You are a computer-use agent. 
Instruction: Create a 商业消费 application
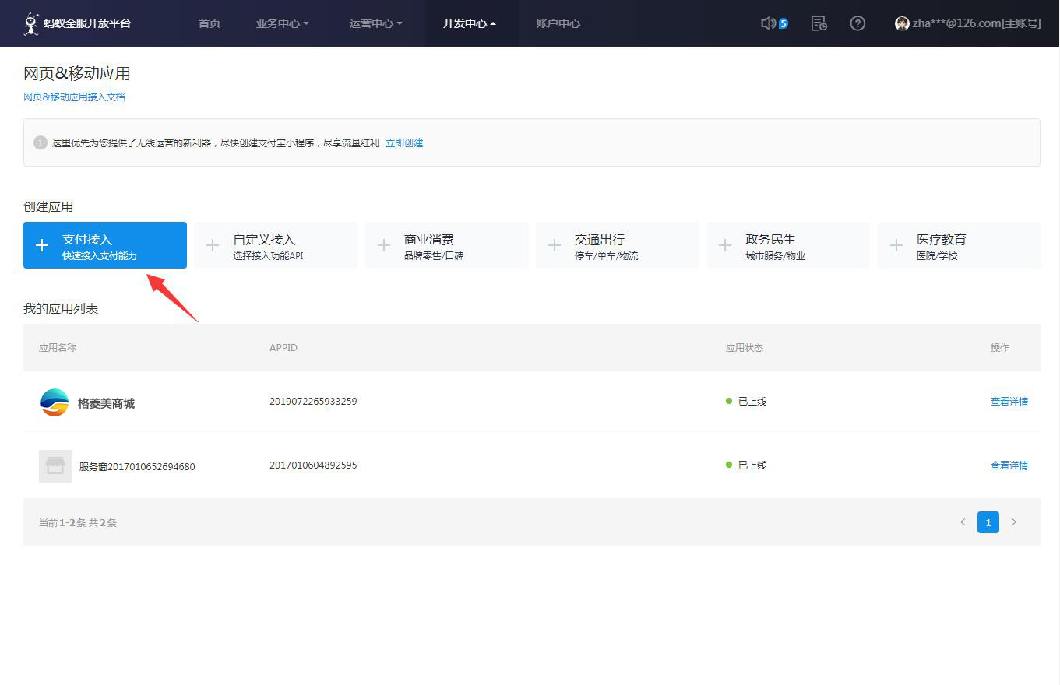pos(446,245)
